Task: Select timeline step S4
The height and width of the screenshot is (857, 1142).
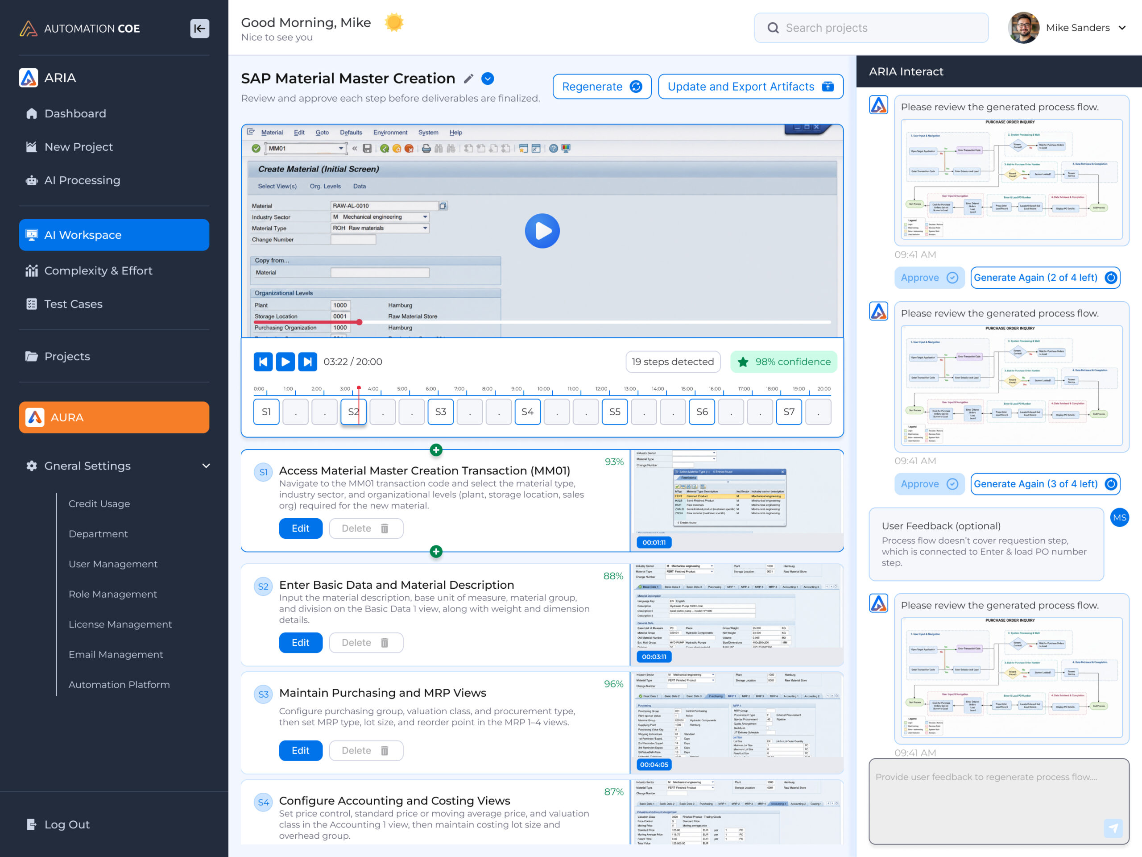Action: point(527,412)
